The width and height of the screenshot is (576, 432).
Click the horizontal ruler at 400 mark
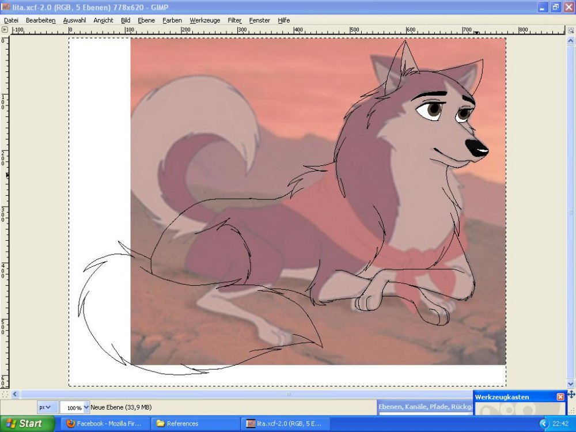pos(298,30)
